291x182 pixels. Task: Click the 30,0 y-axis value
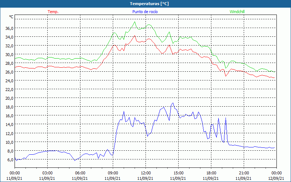9,54
